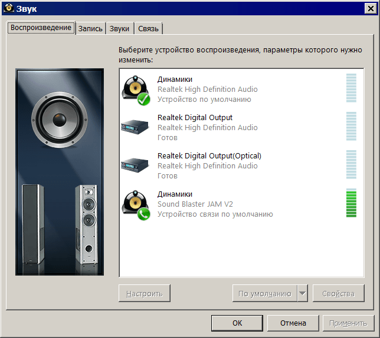Click the 'Sound Blaster JAM V2' text

[x=195, y=204]
